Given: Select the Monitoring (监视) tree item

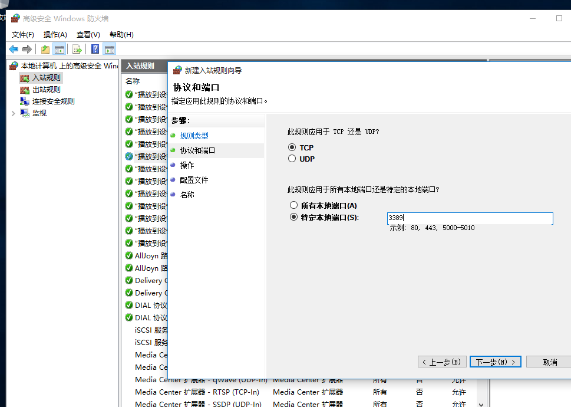Looking at the screenshot, I should [x=39, y=113].
